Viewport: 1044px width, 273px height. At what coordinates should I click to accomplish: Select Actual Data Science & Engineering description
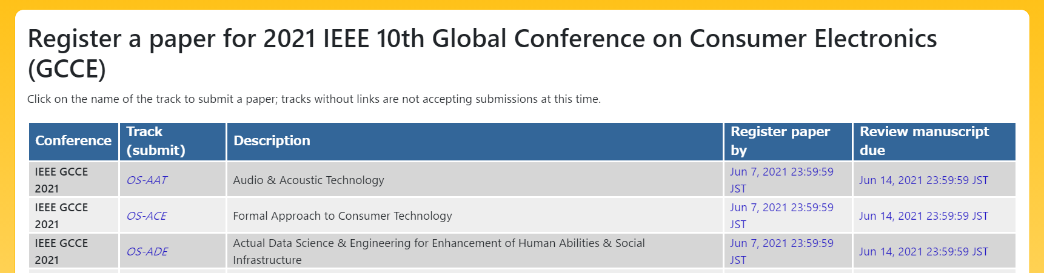439,251
